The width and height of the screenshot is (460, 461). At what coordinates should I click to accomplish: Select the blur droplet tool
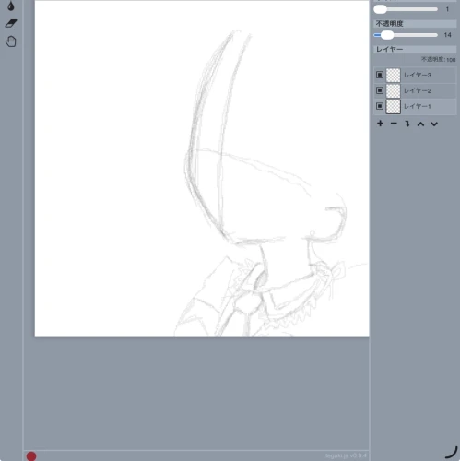11,6
